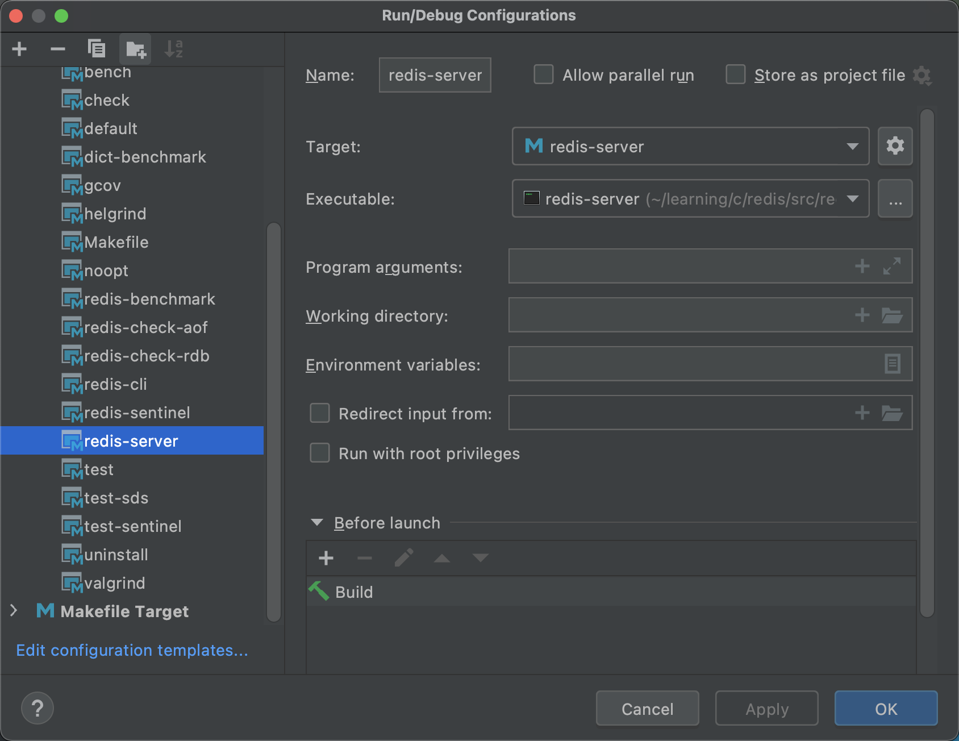
Task: Select the redis-cli configuration
Action: click(132, 384)
